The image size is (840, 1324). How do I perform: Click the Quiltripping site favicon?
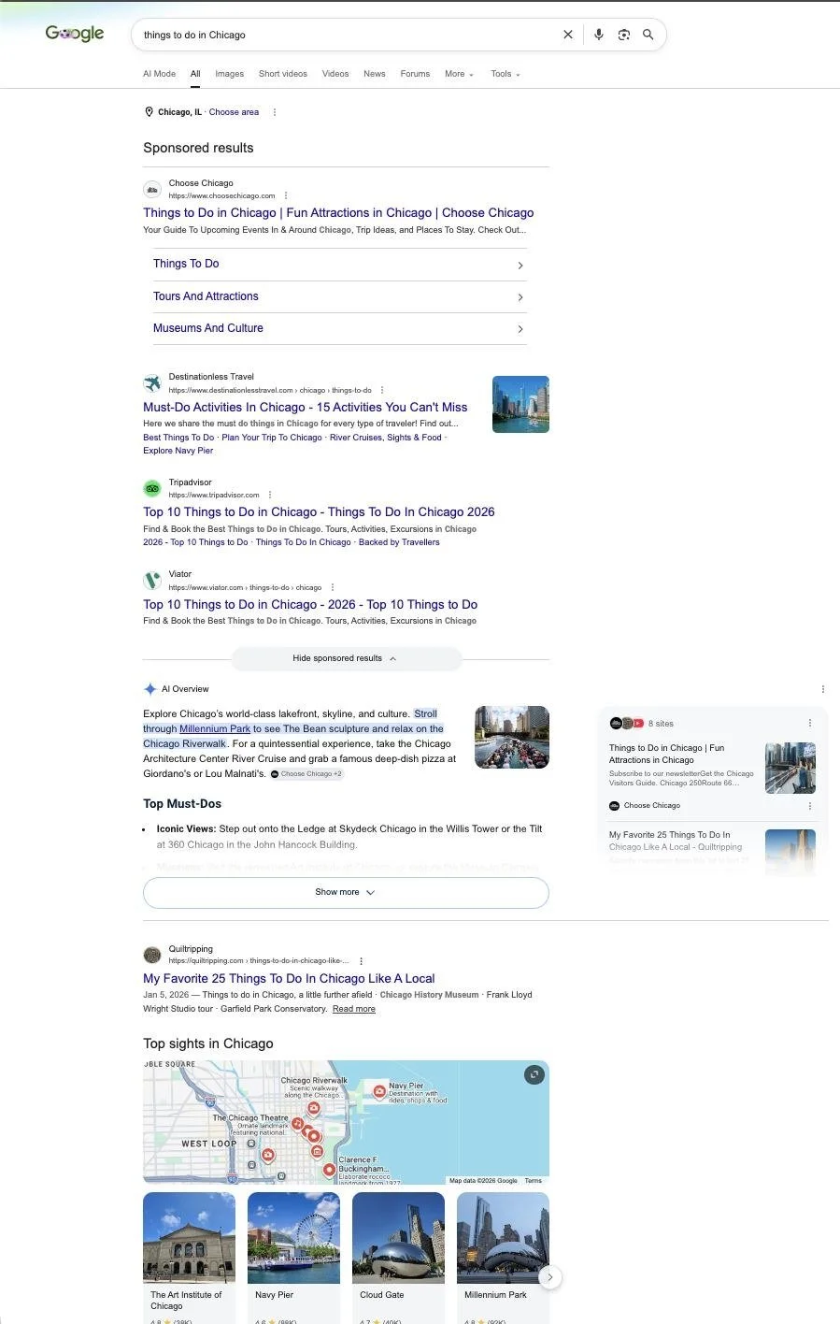pyautogui.click(x=152, y=955)
